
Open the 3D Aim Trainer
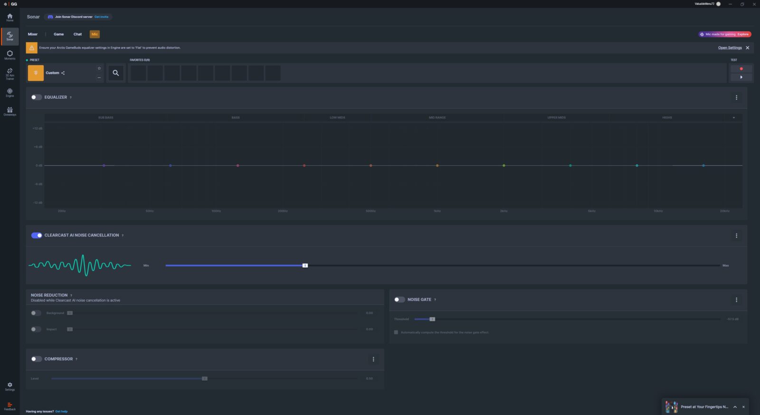click(9, 73)
